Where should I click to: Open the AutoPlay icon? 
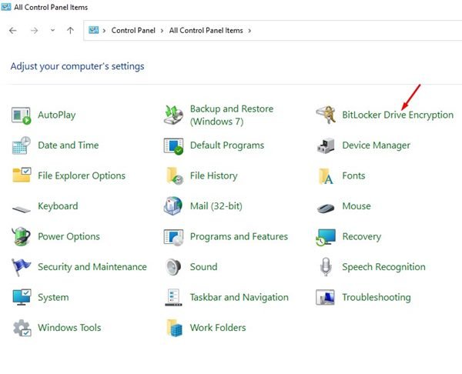coord(22,115)
